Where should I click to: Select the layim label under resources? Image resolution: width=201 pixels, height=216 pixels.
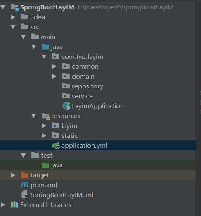(x=69, y=126)
